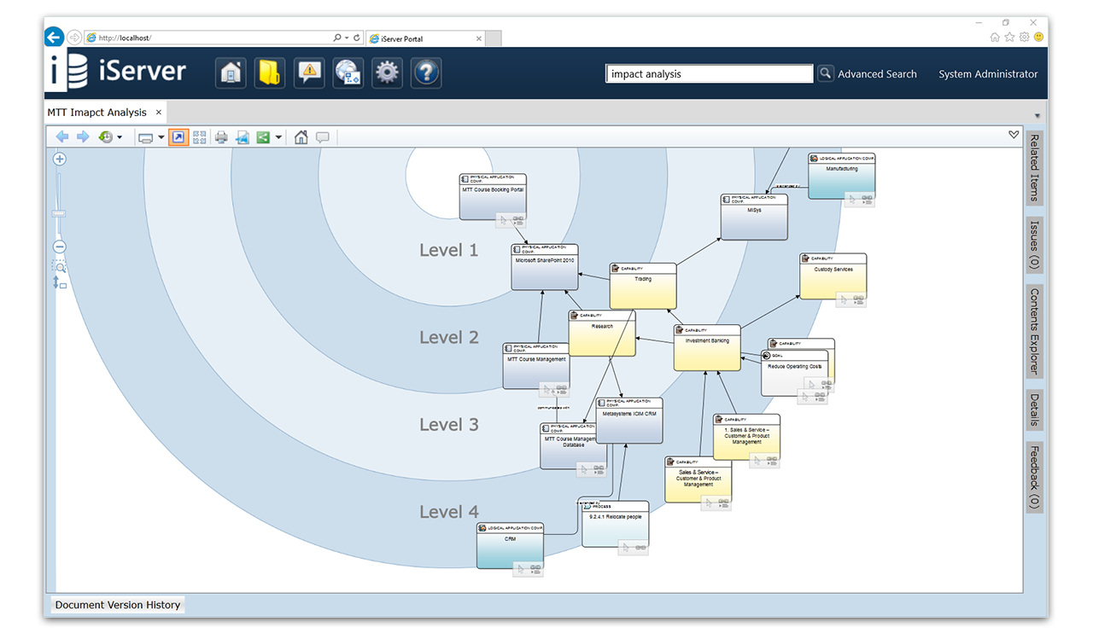Expand the collapsed panel chevron at top right
The height and width of the screenshot is (633, 1093).
(x=1014, y=135)
